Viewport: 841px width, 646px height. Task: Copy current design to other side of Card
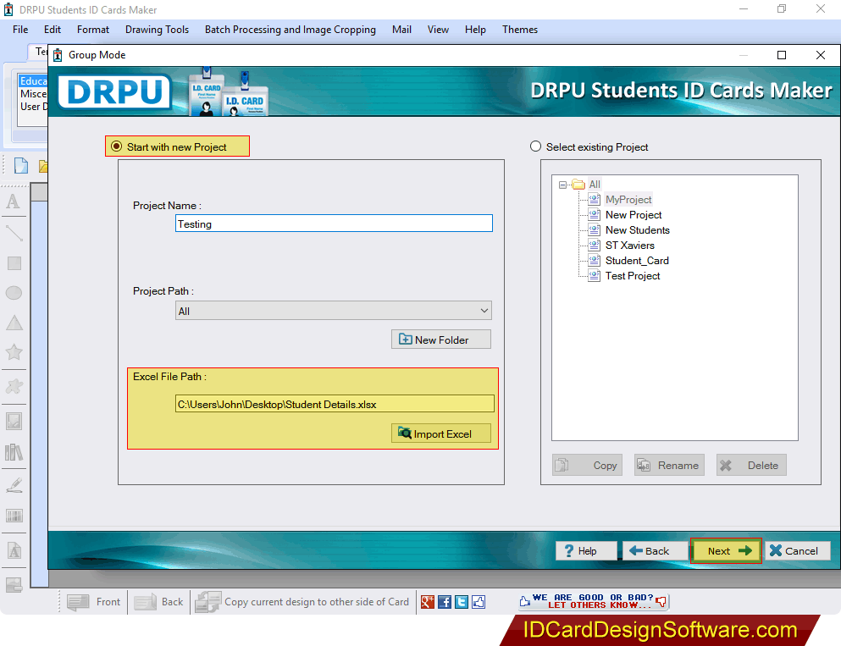coord(302,602)
